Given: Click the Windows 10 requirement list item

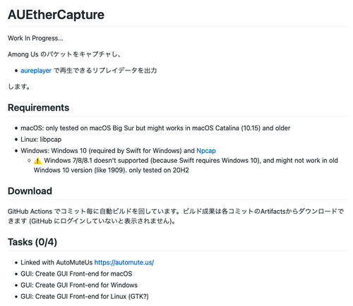Looking at the screenshot, I should coord(118,151).
